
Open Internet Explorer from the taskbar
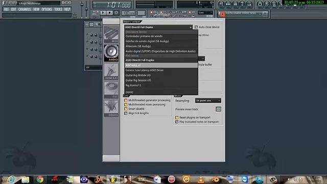click(x=11, y=179)
